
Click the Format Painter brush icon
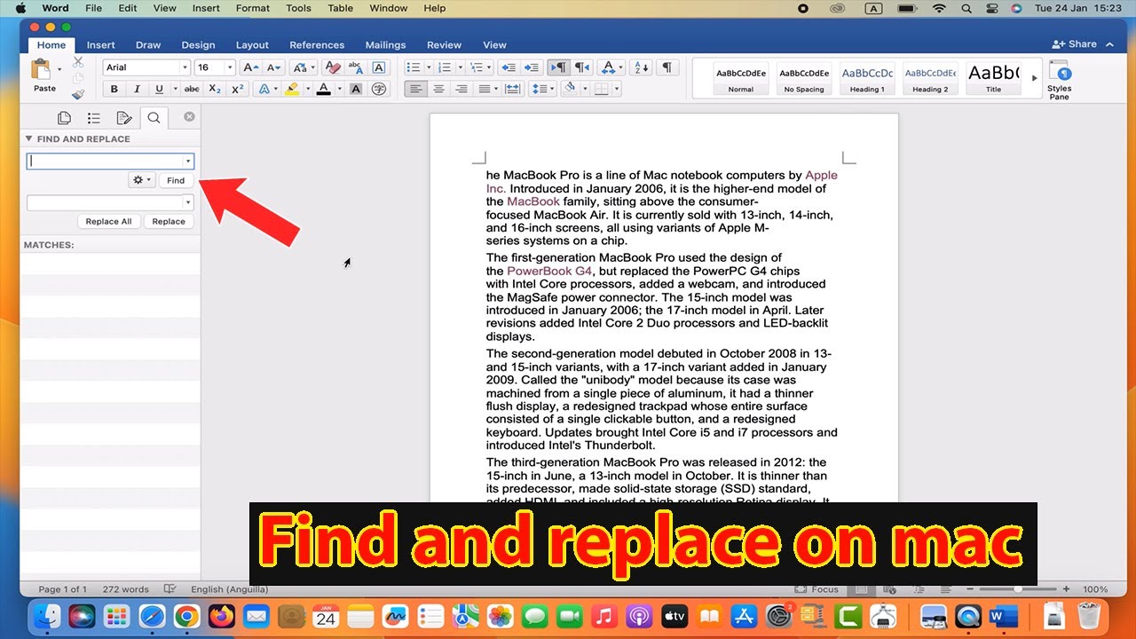coord(78,94)
